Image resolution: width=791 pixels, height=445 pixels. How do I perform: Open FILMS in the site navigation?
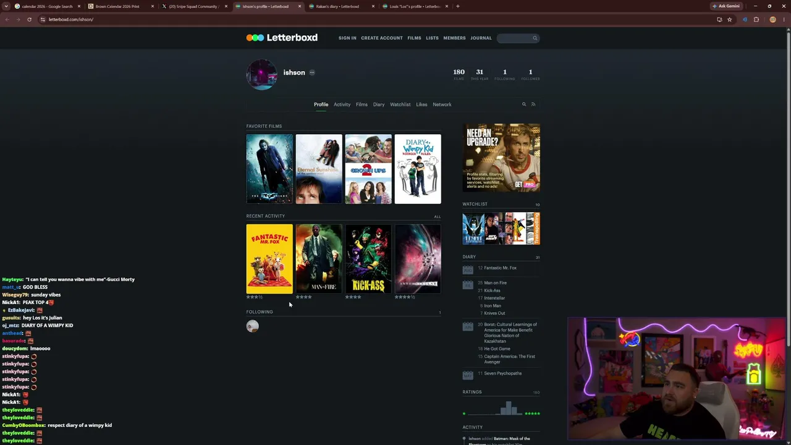pyautogui.click(x=414, y=38)
